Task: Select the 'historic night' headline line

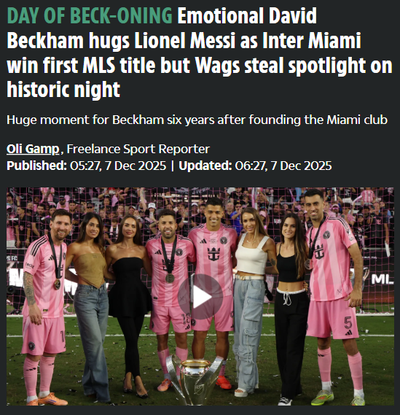Action: pyautogui.click(x=63, y=90)
